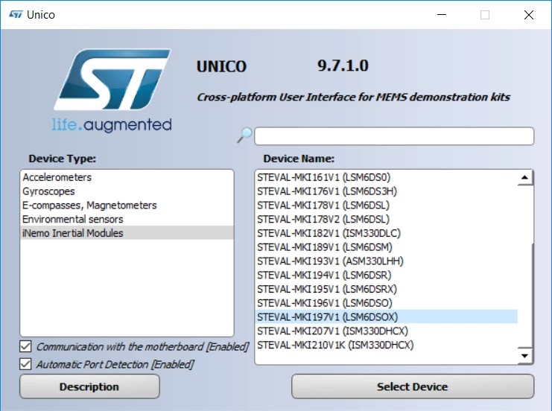Choose STEVAL-MKI176V1 (LSM6DS3H) device
Image resolution: width=552 pixels, height=411 pixels.
click(387, 191)
